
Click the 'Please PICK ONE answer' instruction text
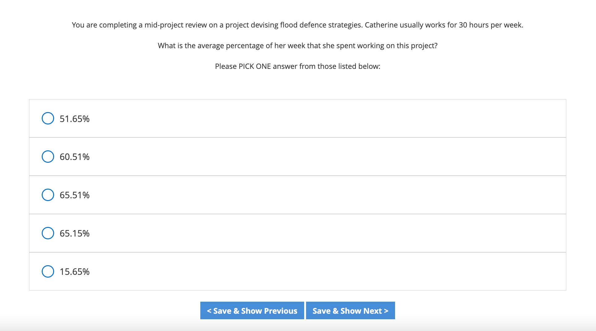pyautogui.click(x=298, y=66)
